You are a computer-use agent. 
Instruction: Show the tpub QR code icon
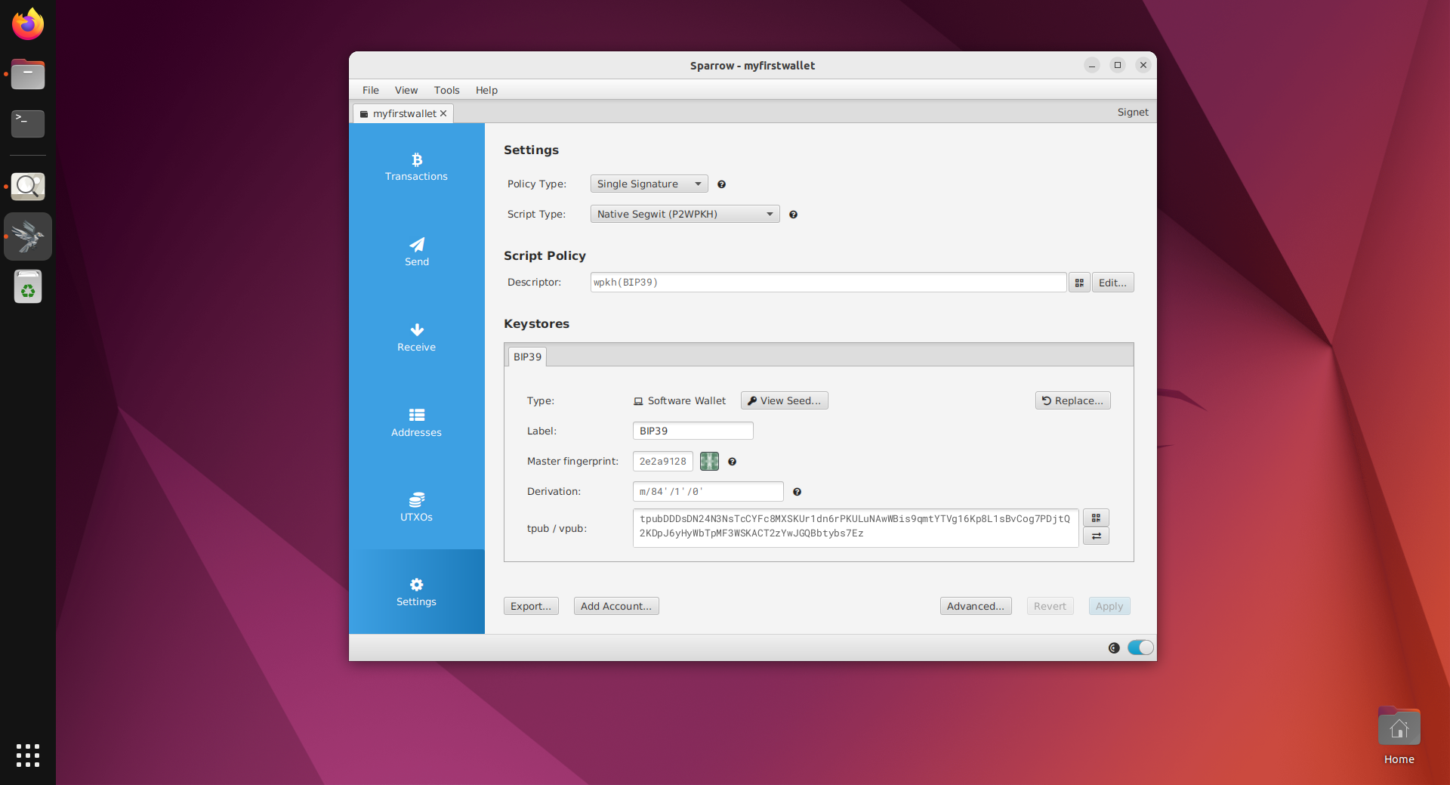[1096, 518]
